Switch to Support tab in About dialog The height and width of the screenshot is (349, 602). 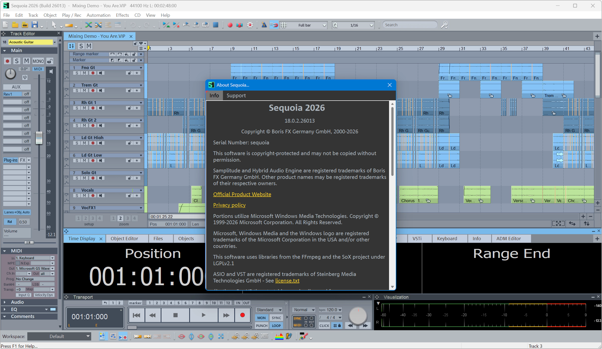pos(236,95)
